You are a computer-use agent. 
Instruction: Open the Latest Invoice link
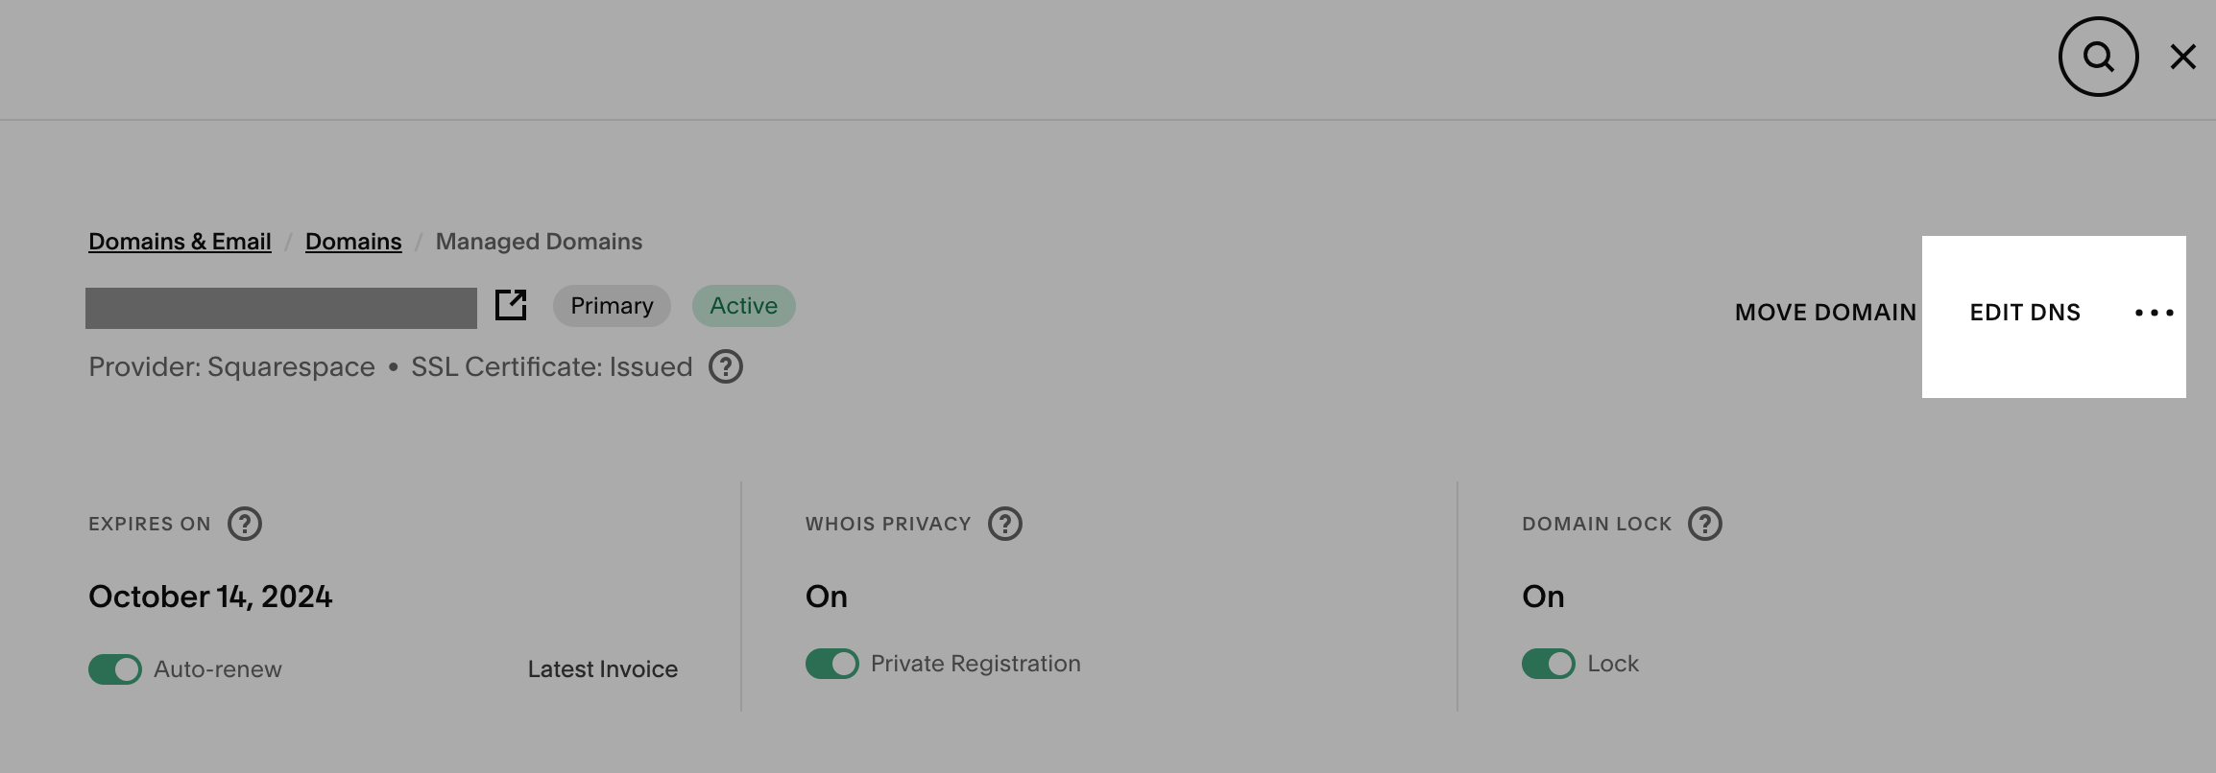click(602, 668)
